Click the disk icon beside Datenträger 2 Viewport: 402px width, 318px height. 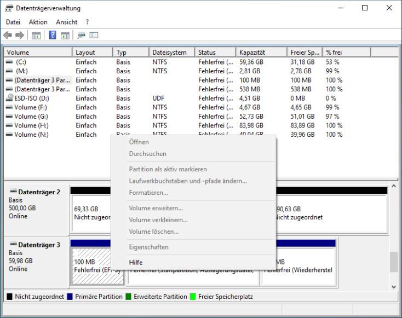point(13,191)
